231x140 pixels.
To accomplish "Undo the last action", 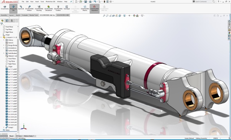I will [x=95, y=2].
